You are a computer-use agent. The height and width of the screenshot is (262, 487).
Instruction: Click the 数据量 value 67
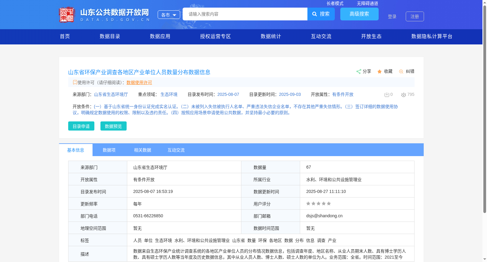pyautogui.click(x=309, y=167)
